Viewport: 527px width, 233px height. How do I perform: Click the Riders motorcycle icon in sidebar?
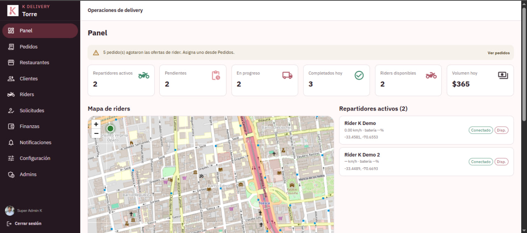11,95
